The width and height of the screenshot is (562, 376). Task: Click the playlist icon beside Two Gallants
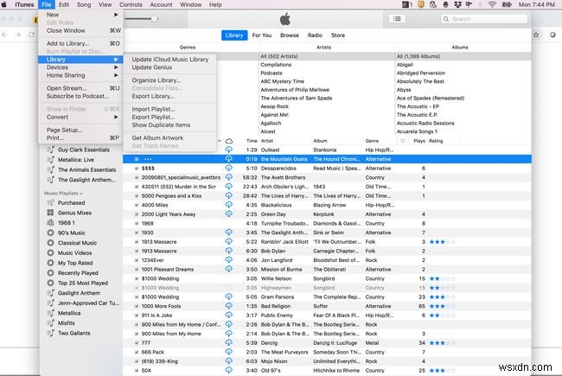pos(50,333)
